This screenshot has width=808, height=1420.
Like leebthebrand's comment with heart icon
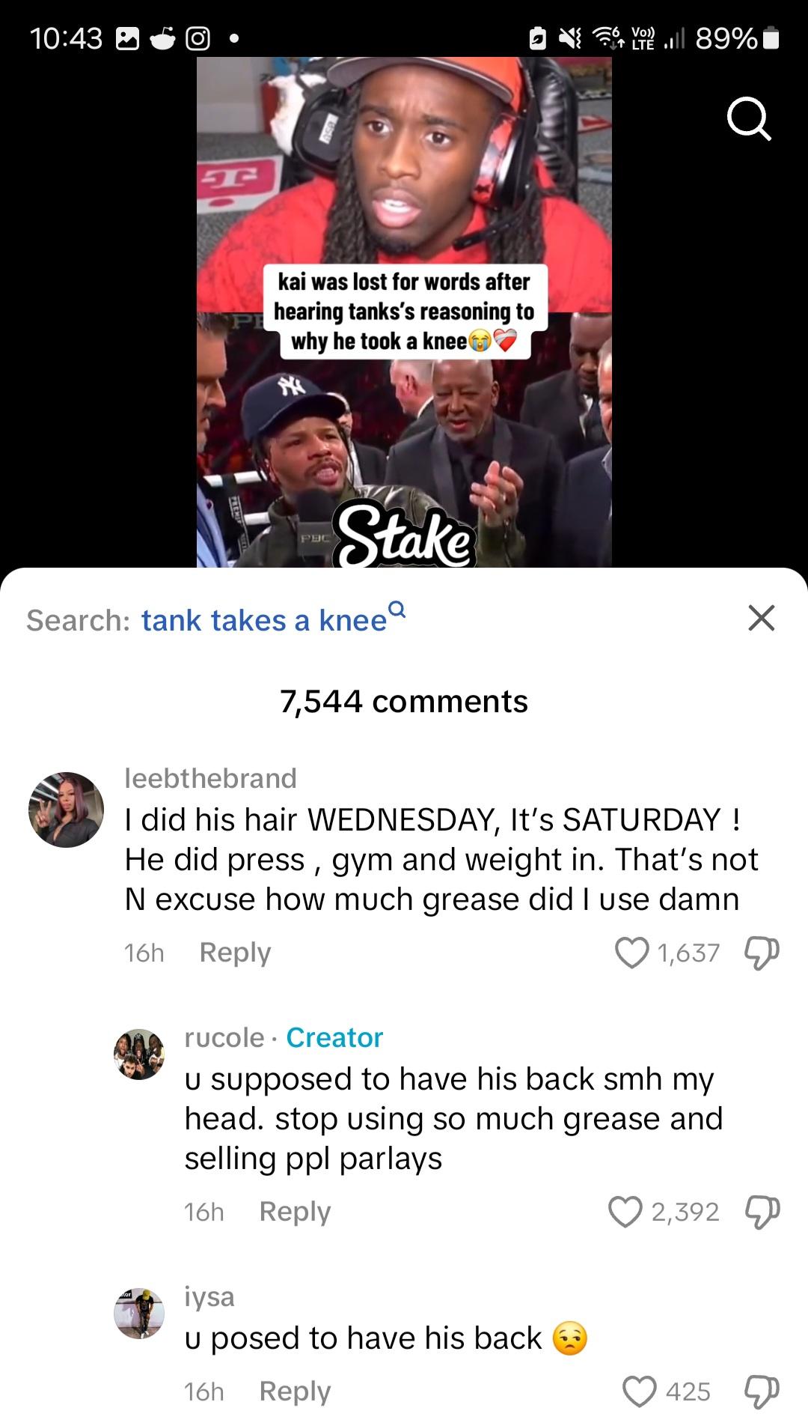[631, 953]
